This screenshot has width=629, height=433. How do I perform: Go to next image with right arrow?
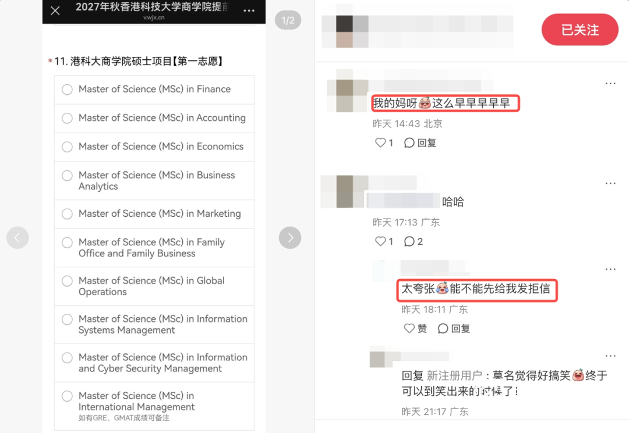290,238
